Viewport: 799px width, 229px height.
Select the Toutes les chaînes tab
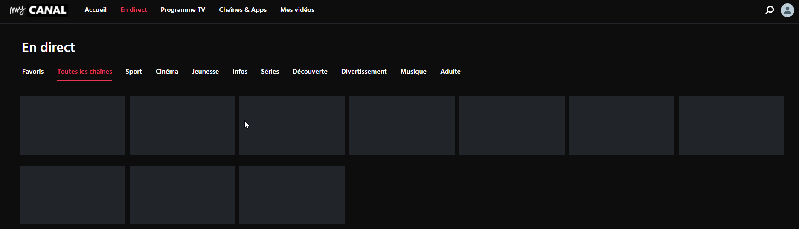pos(84,72)
